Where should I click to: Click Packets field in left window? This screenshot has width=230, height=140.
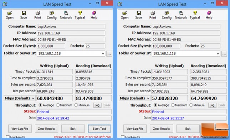pos(95,46)
